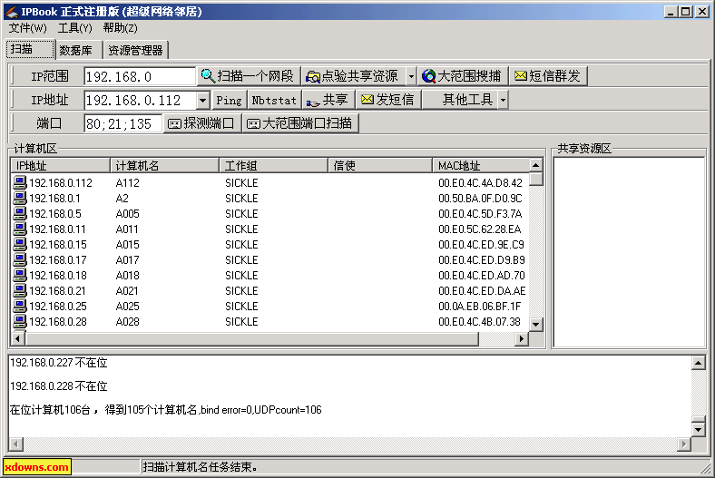
Task: Switch to the 数据库 tab
Action: click(77, 50)
